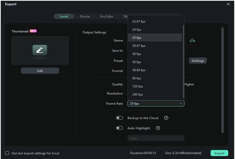This screenshot has height=159, width=235.
Task: Open the disabled Auto dropdown
Action: coord(156,138)
